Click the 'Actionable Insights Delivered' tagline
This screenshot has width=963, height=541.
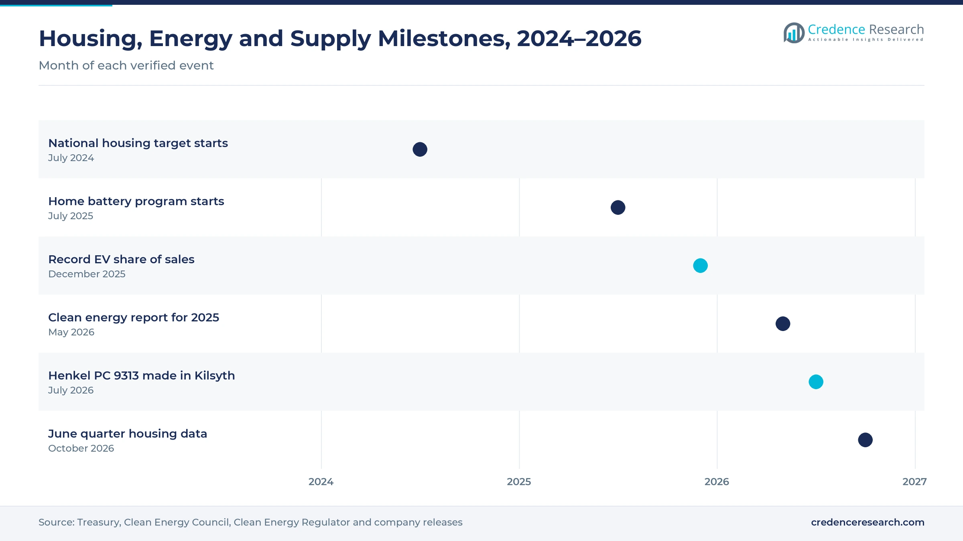coord(865,40)
